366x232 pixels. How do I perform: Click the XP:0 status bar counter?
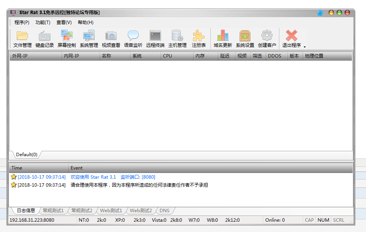[120, 220]
